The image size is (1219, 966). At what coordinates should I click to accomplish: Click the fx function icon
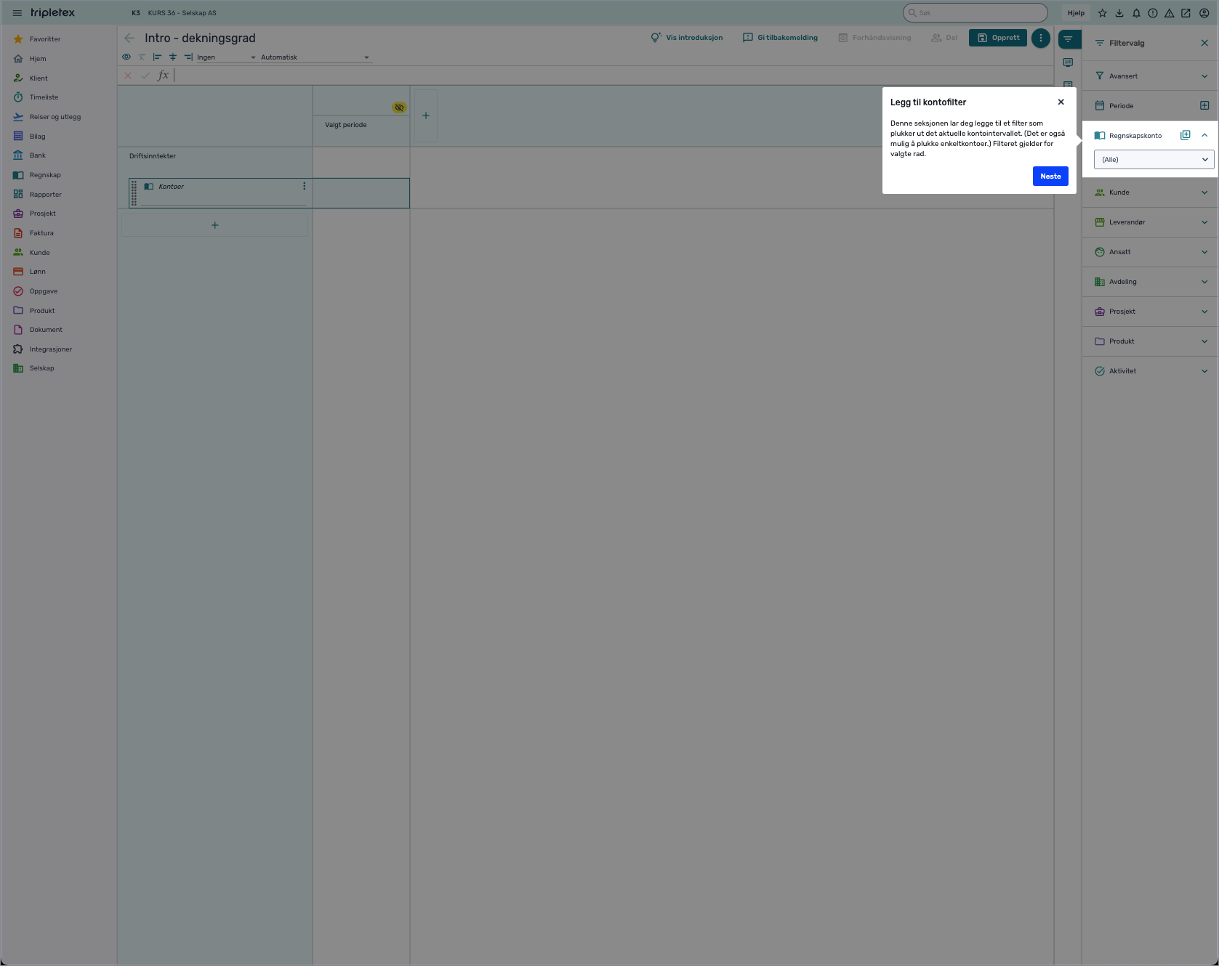163,76
